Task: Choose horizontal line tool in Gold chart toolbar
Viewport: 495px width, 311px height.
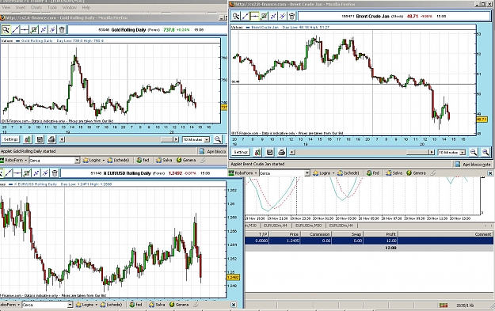Action: pos(25,30)
